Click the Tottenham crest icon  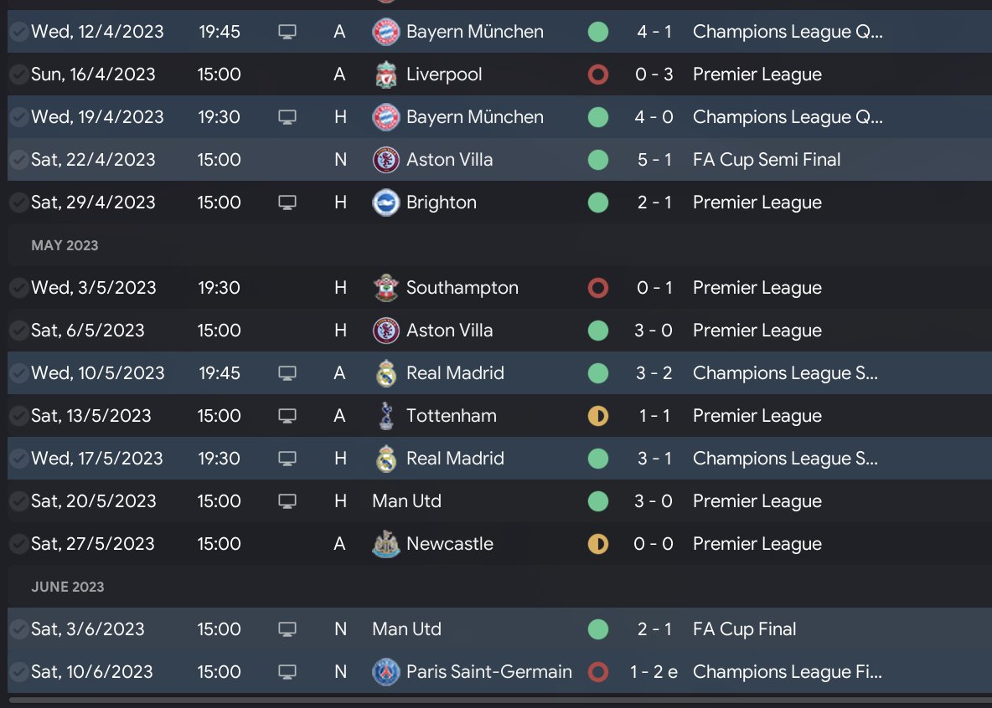385,416
